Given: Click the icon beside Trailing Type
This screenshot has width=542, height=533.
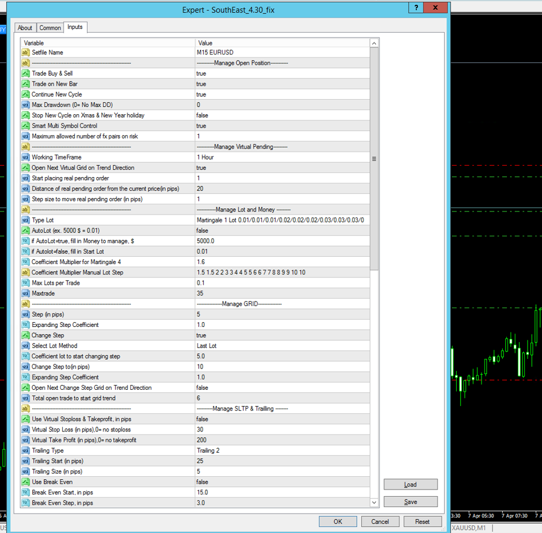Looking at the screenshot, I should tap(25, 450).
